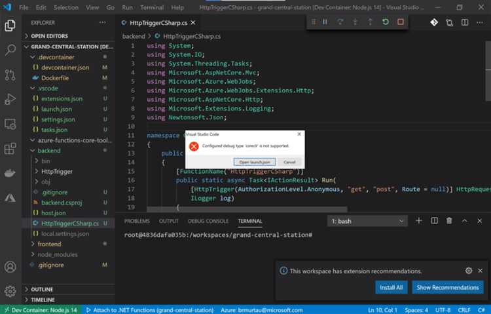The width and height of the screenshot is (491, 314).
Task: Open notification settings gear icon
Action: 469,270
